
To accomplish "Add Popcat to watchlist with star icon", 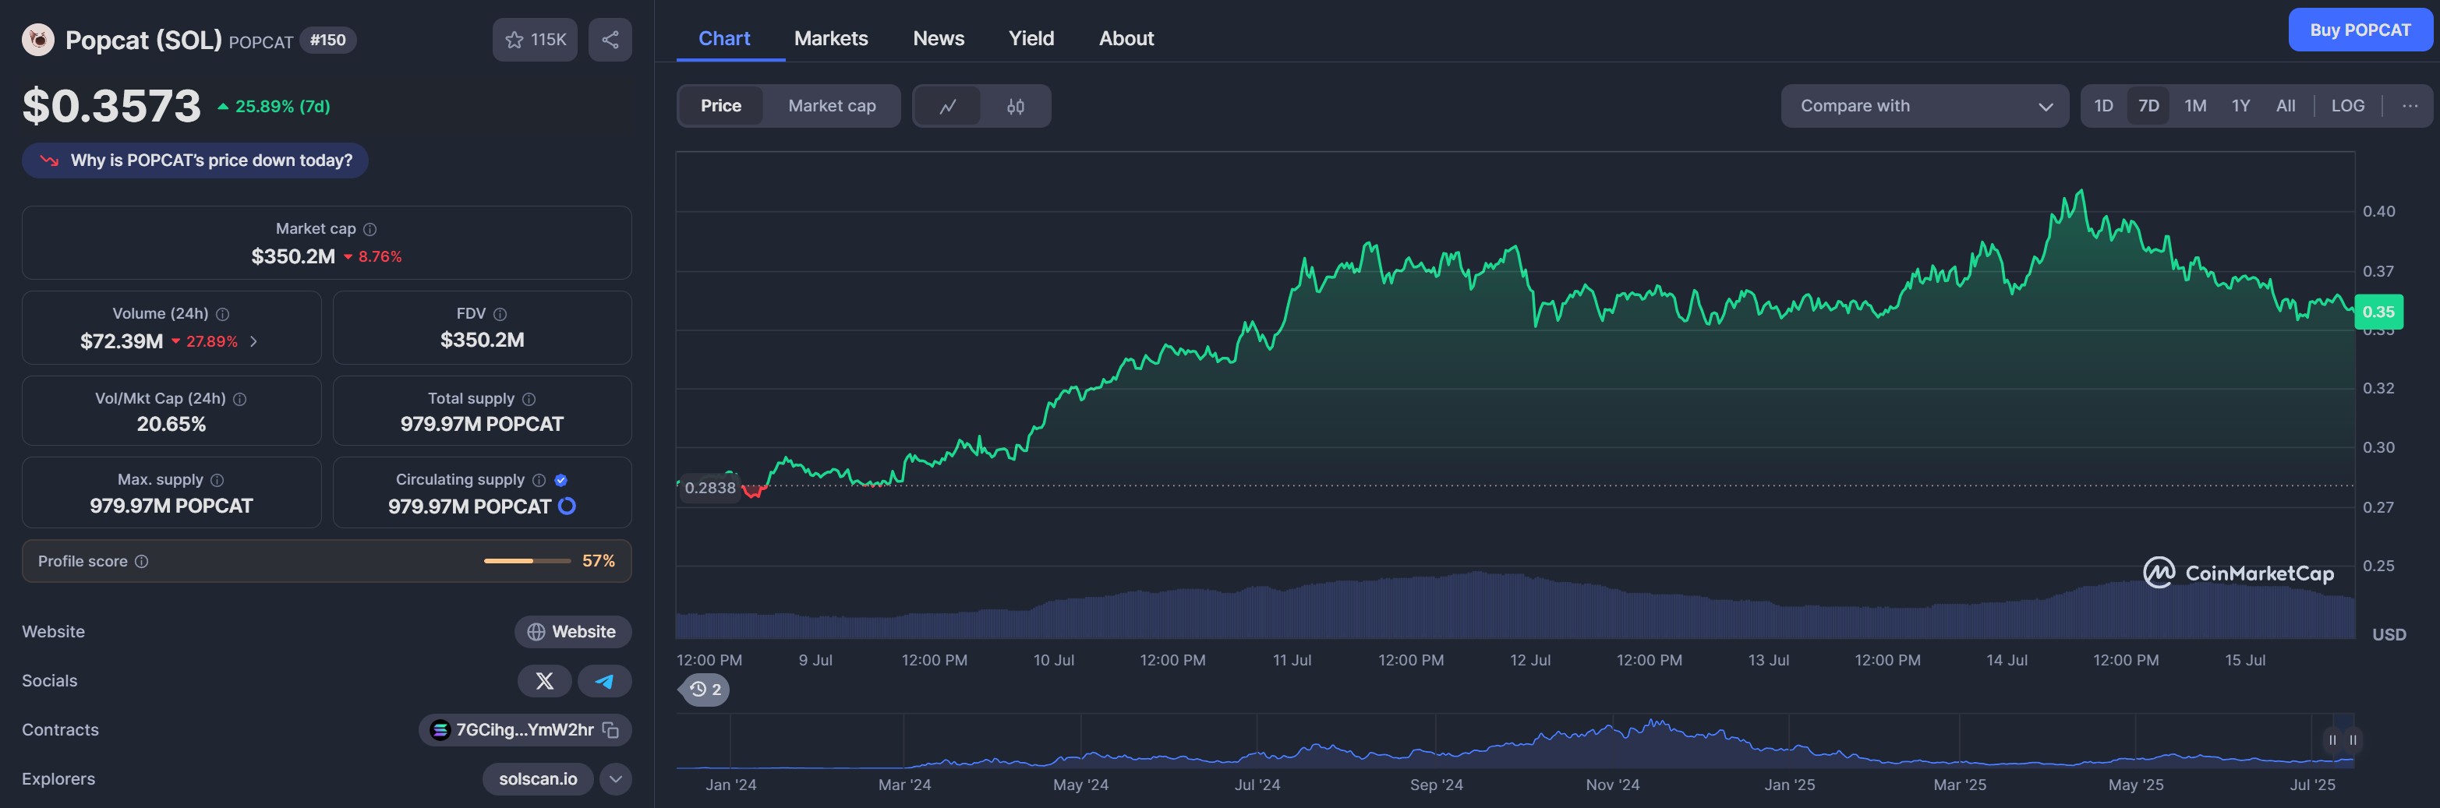I will 534,40.
